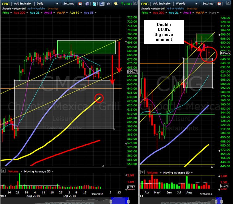Viewport: 233px width, 204px height.
Task: Toggle the VWAP indicator on weekly chart
Action: coord(200,13)
